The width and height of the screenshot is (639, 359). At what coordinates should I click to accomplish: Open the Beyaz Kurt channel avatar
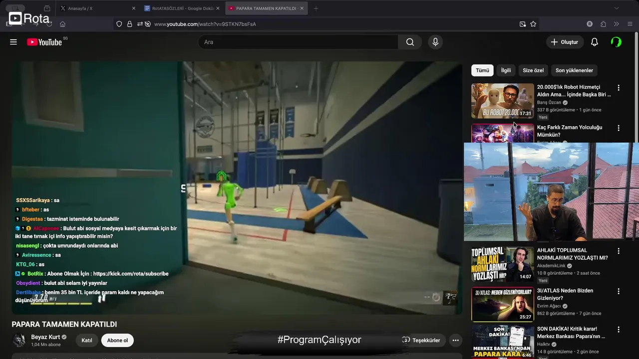(19, 340)
